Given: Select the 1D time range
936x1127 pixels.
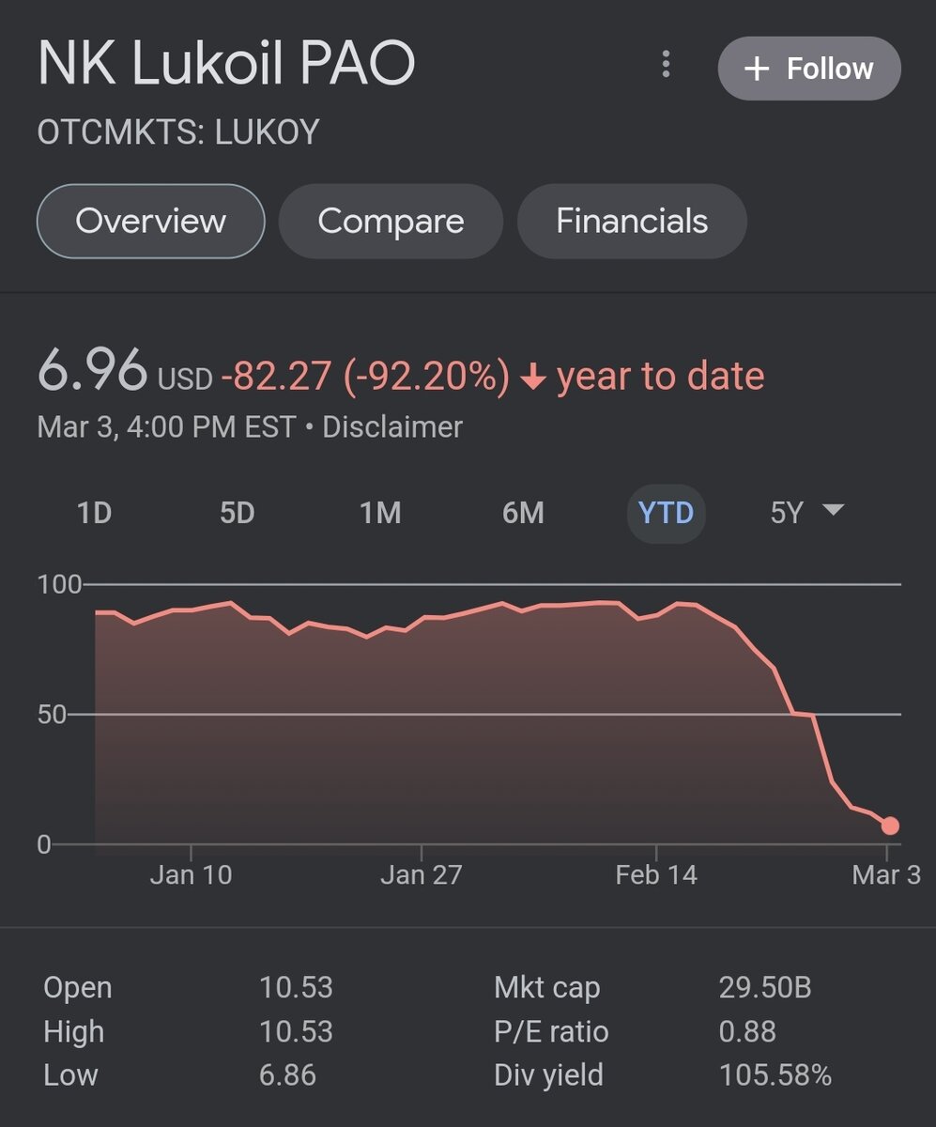Looking at the screenshot, I should point(94,513).
